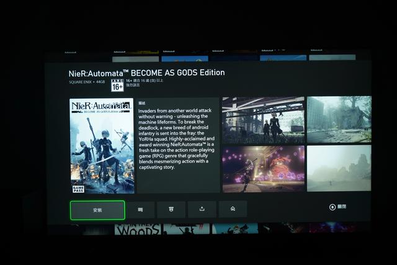The width and height of the screenshot is (397, 265).
Task: Open the foggy desert landscape screenshot
Action: click(339, 168)
